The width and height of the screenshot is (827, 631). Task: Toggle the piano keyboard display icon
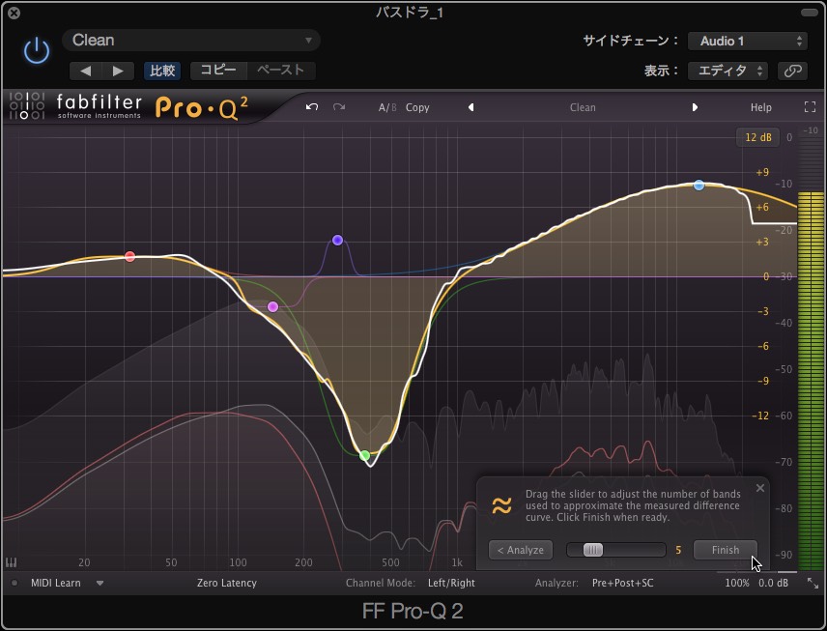11,562
